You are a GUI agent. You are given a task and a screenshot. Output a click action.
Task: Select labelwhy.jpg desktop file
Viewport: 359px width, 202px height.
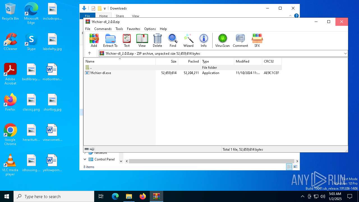52,42
